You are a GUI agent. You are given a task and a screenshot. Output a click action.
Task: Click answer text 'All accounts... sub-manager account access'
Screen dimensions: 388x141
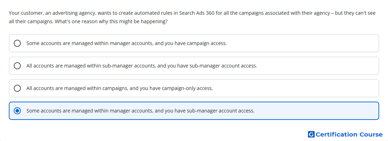point(142,66)
